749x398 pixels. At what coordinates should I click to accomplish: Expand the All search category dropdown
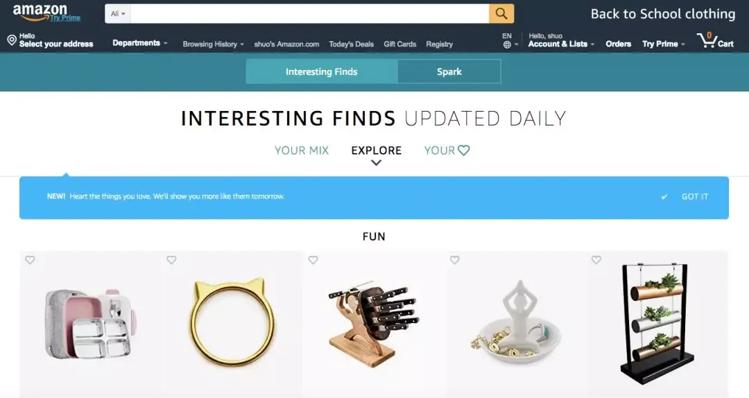tap(117, 14)
